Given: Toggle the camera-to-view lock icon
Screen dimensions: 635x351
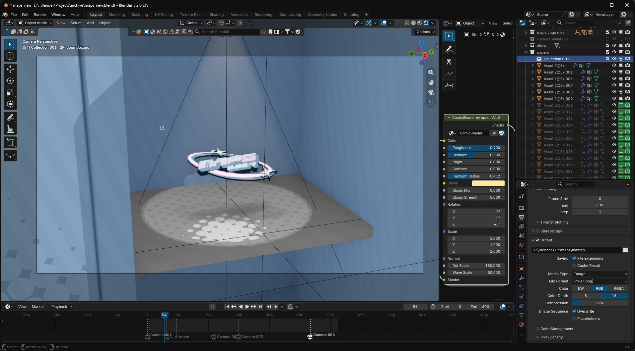Looking at the screenshot, I should tap(431, 103).
